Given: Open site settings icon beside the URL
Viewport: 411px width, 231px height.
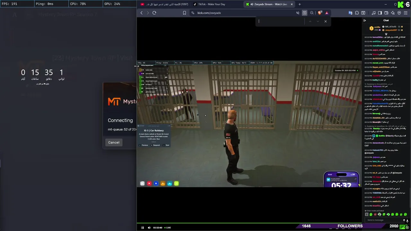Looking at the screenshot, I should (193, 13).
